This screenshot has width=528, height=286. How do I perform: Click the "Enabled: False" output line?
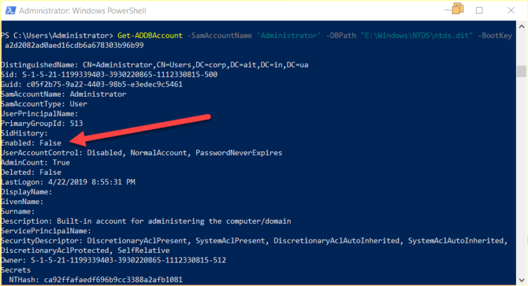31,143
